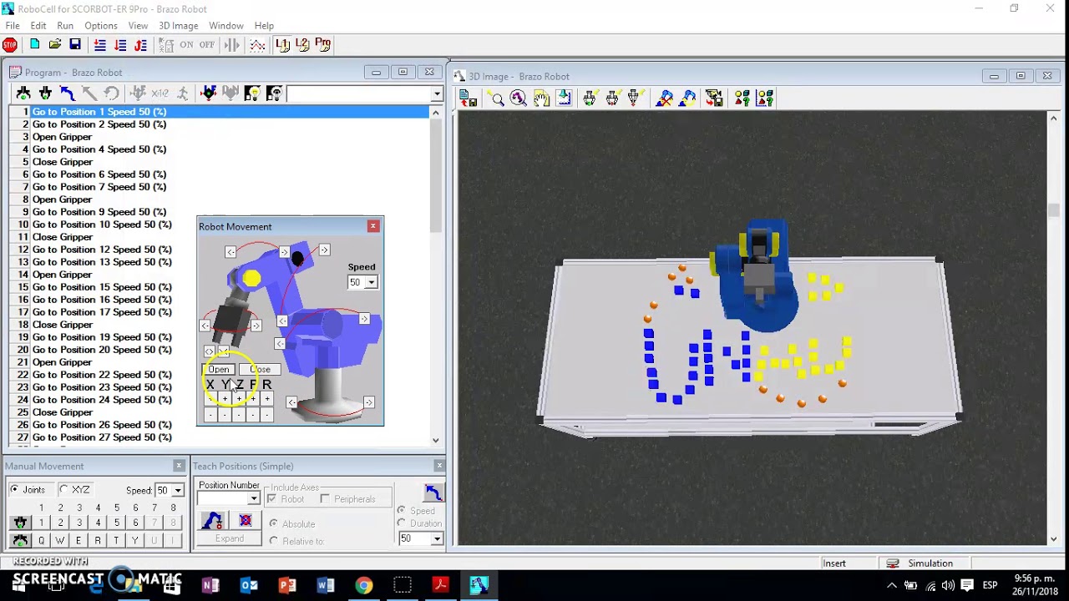Select the XYZ radio button
The width and height of the screenshot is (1069, 601).
(x=63, y=490)
